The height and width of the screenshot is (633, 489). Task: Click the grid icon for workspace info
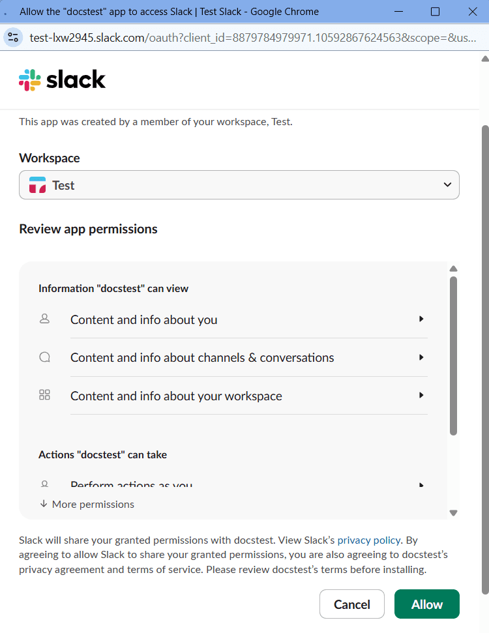(44, 395)
